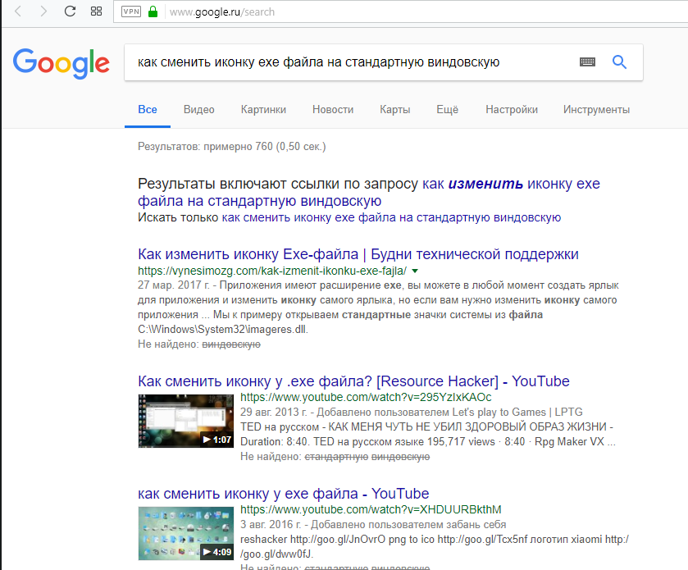This screenshot has height=570, width=688.
Task: Click the youtube.com/watch?v=295YzIxKAOc URL
Action: click(x=366, y=397)
